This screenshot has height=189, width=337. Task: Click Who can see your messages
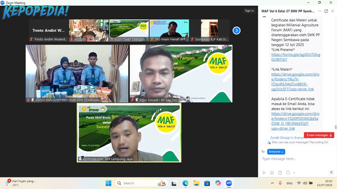tap(299, 142)
